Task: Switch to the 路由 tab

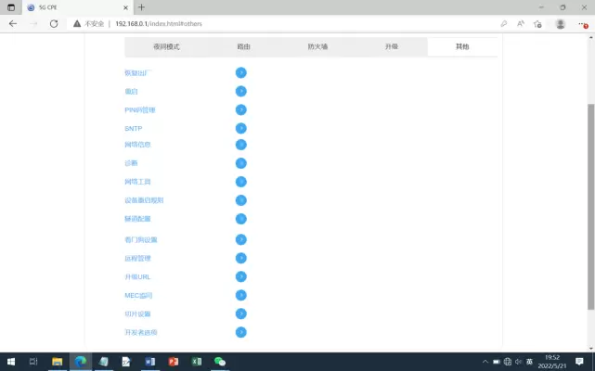Action: tap(243, 46)
